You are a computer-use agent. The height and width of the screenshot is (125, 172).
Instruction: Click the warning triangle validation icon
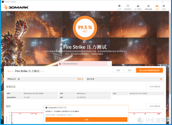point(60,64)
